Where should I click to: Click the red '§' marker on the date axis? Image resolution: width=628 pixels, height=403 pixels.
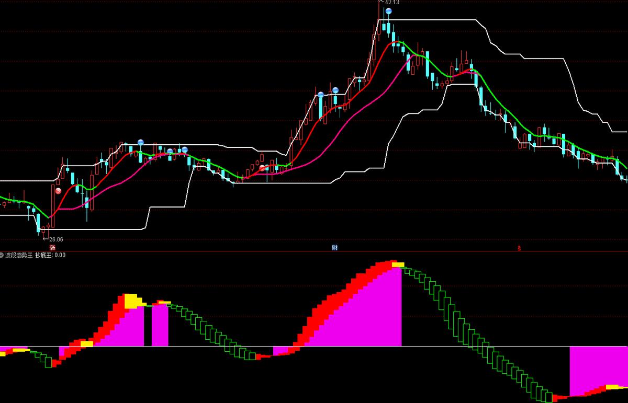[x=520, y=248]
